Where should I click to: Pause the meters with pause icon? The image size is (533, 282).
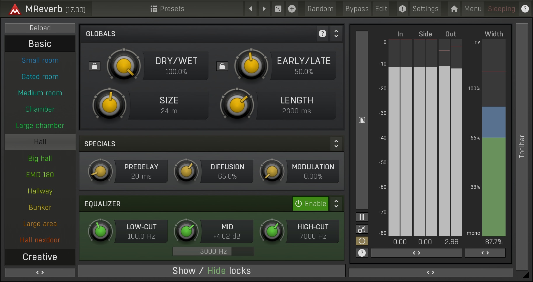click(x=362, y=217)
